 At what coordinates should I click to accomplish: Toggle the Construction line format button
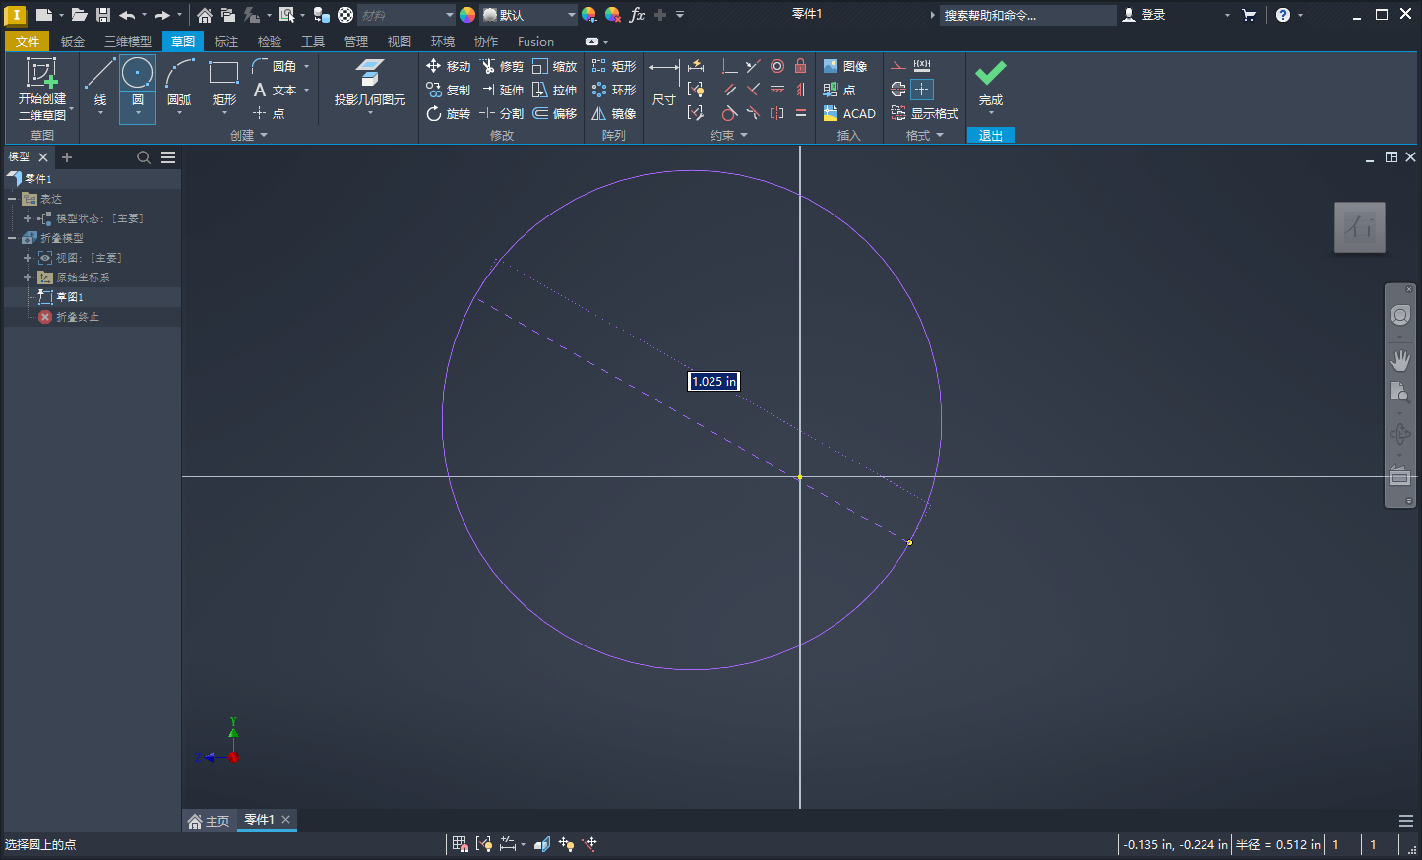(898, 66)
